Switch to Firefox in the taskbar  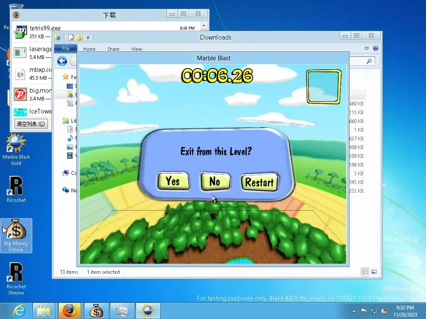coord(69,311)
